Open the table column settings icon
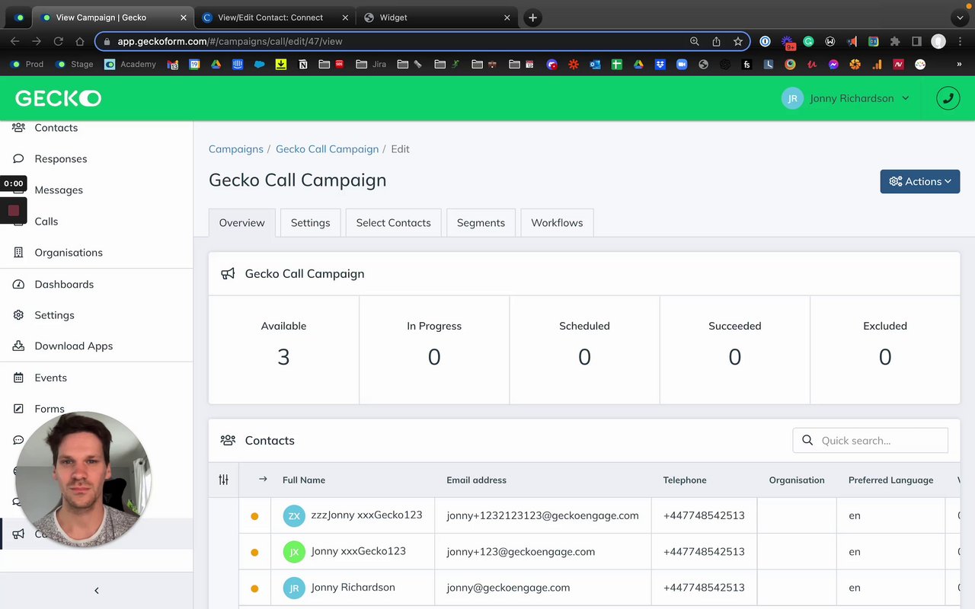This screenshot has height=609, width=975. pyautogui.click(x=223, y=480)
